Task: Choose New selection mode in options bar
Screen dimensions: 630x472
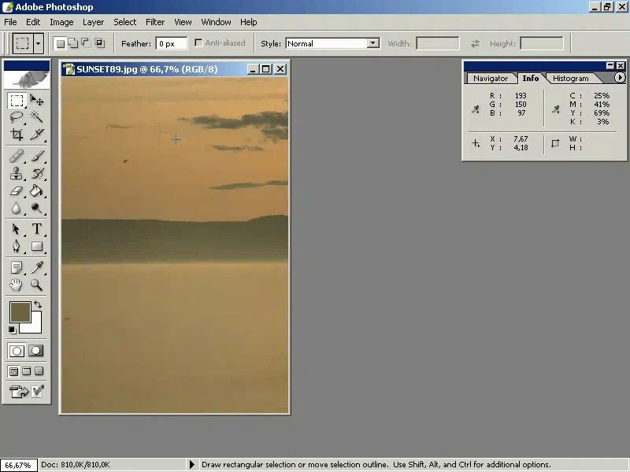Action: (61, 43)
